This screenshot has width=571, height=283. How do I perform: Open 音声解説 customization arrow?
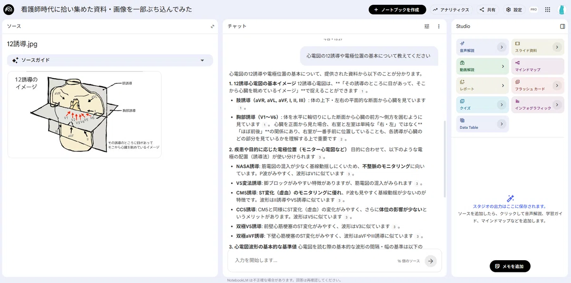click(x=501, y=47)
